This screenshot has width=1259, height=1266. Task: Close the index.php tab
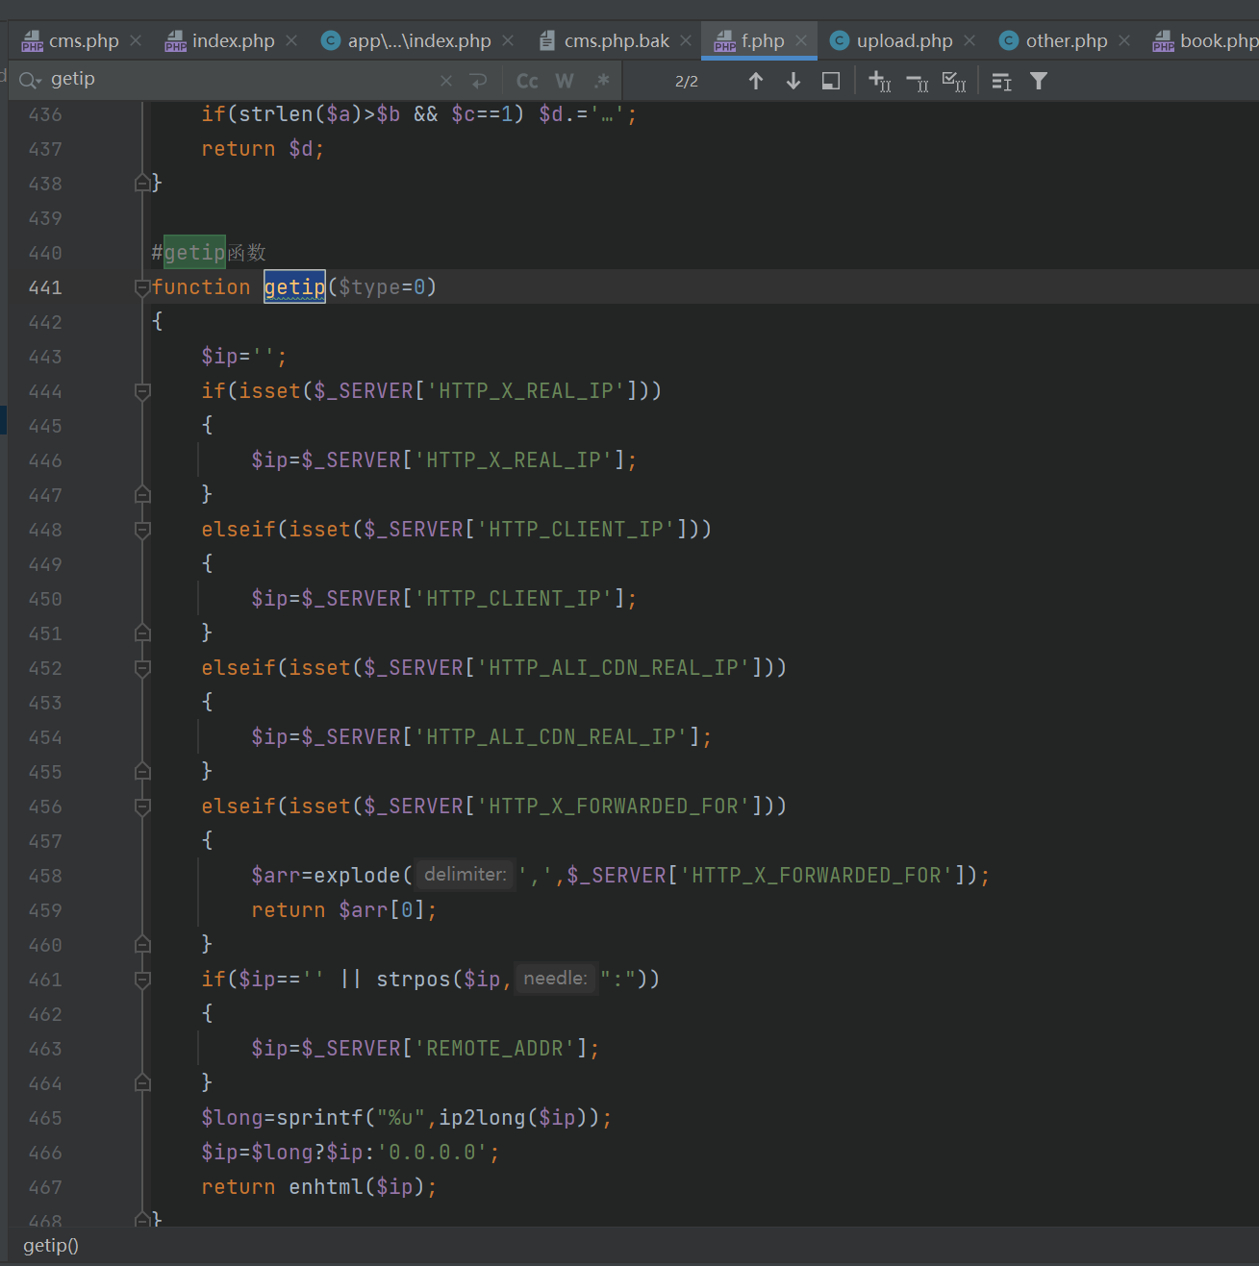(291, 40)
